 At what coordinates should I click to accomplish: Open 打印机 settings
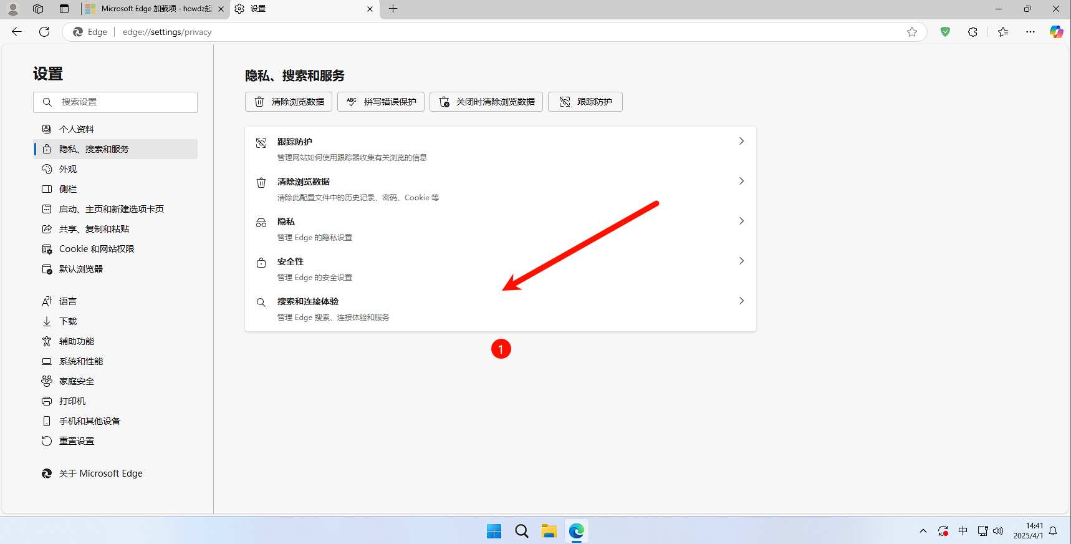coord(115,401)
